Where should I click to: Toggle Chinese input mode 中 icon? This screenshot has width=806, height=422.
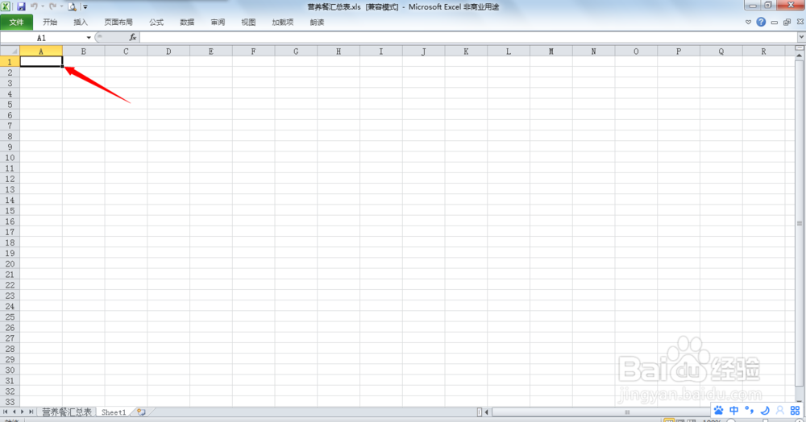(x=734, y=410)
